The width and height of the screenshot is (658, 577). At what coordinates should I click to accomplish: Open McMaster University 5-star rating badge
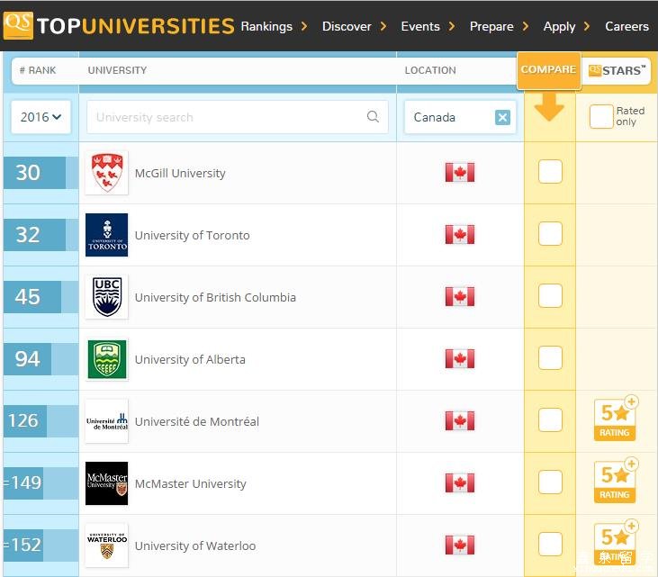tap(616, 481)
